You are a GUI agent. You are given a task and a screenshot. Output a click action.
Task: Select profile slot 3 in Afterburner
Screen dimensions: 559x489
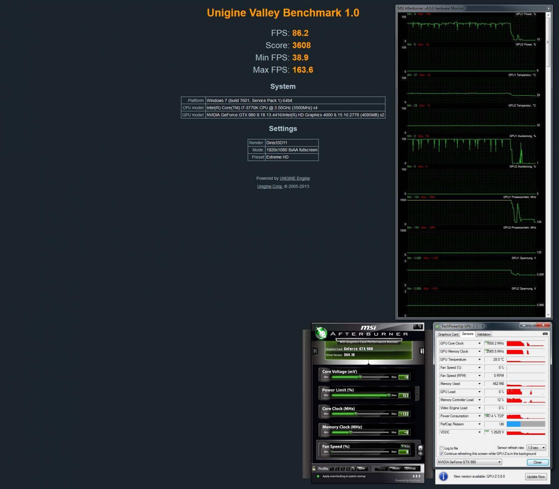pyautogui.click(x=343, y=469)
